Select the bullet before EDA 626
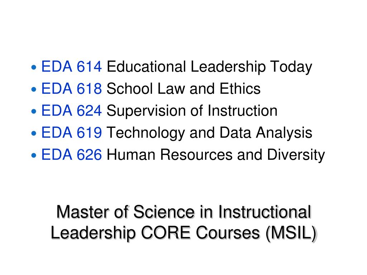Screen dimensions: 367x275 34,155
